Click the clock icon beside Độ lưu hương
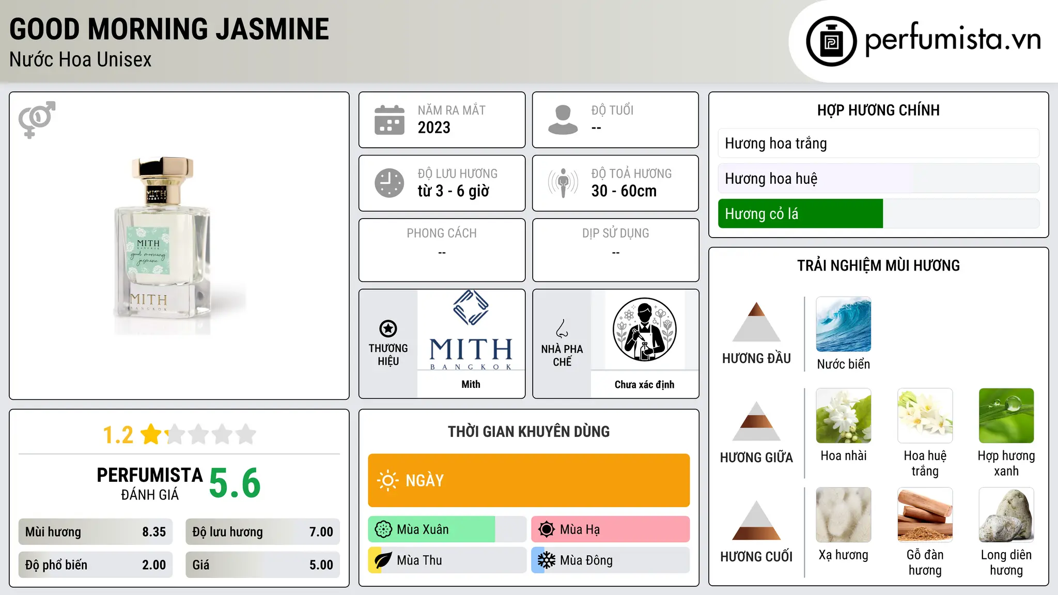The height and width of the screenshot is (595, 1058). point(390,183)
